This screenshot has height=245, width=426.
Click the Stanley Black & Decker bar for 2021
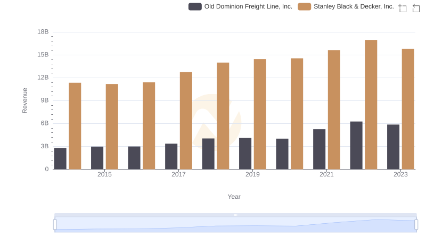pyautogui.click(x=334, y=109)
